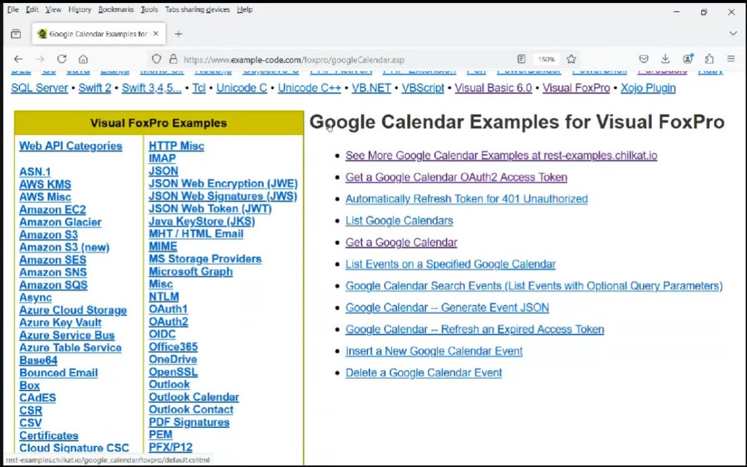The image size is (747, 467).
Task: Open Get a Google Calendar OAuth2 Access Token
Action: coord(456,177)
